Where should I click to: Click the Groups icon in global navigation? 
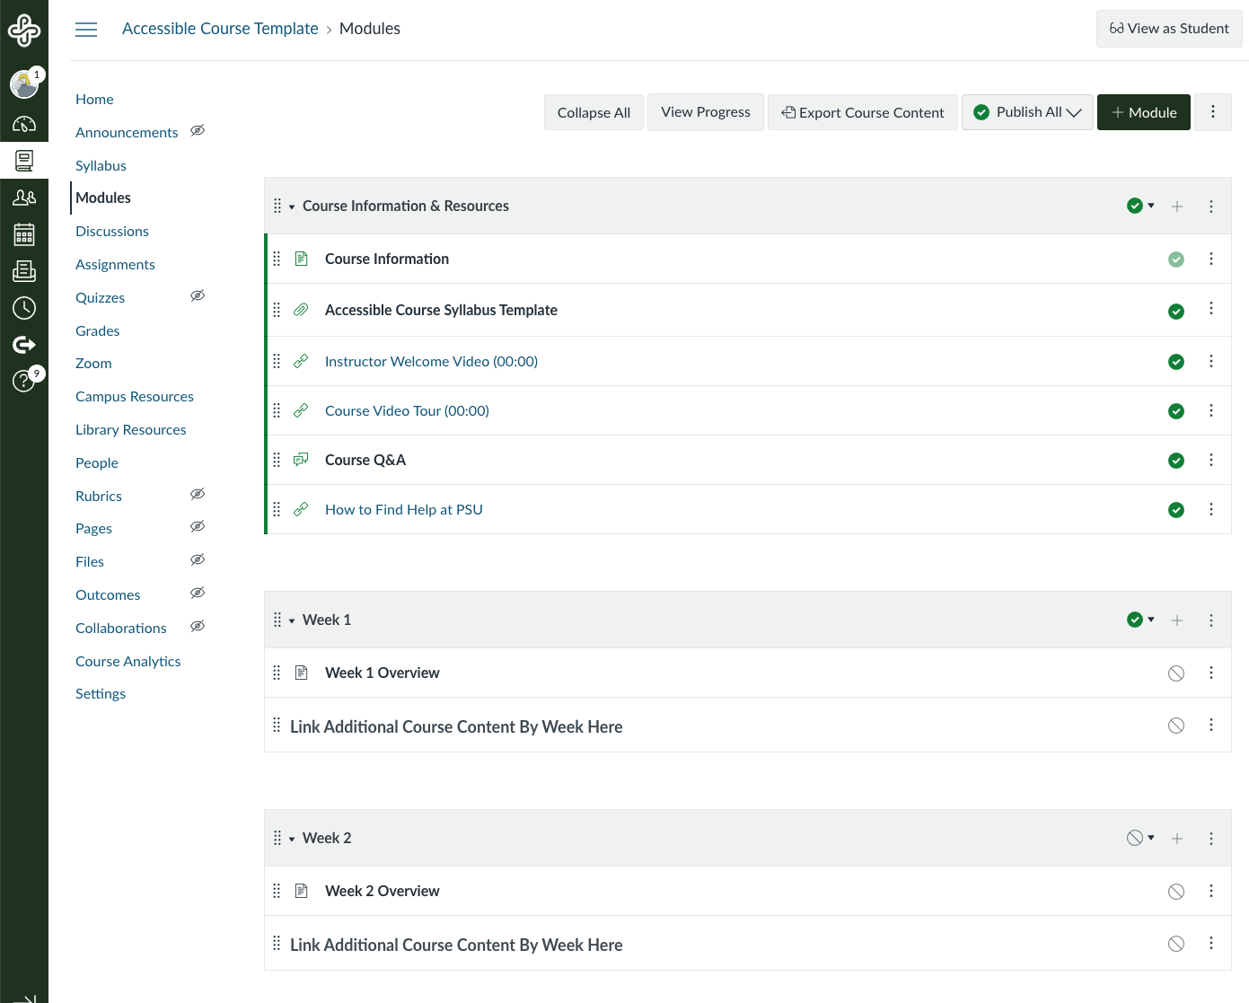[x=24, y=198]
